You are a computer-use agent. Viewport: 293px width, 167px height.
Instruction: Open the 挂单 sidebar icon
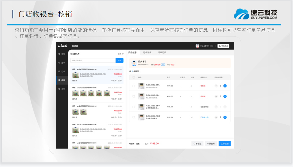[x=59, y=63]
